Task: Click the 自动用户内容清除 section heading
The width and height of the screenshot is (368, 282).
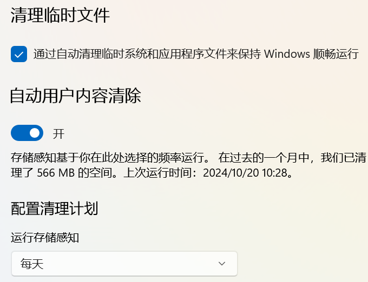Action: [x=76, y=96]
